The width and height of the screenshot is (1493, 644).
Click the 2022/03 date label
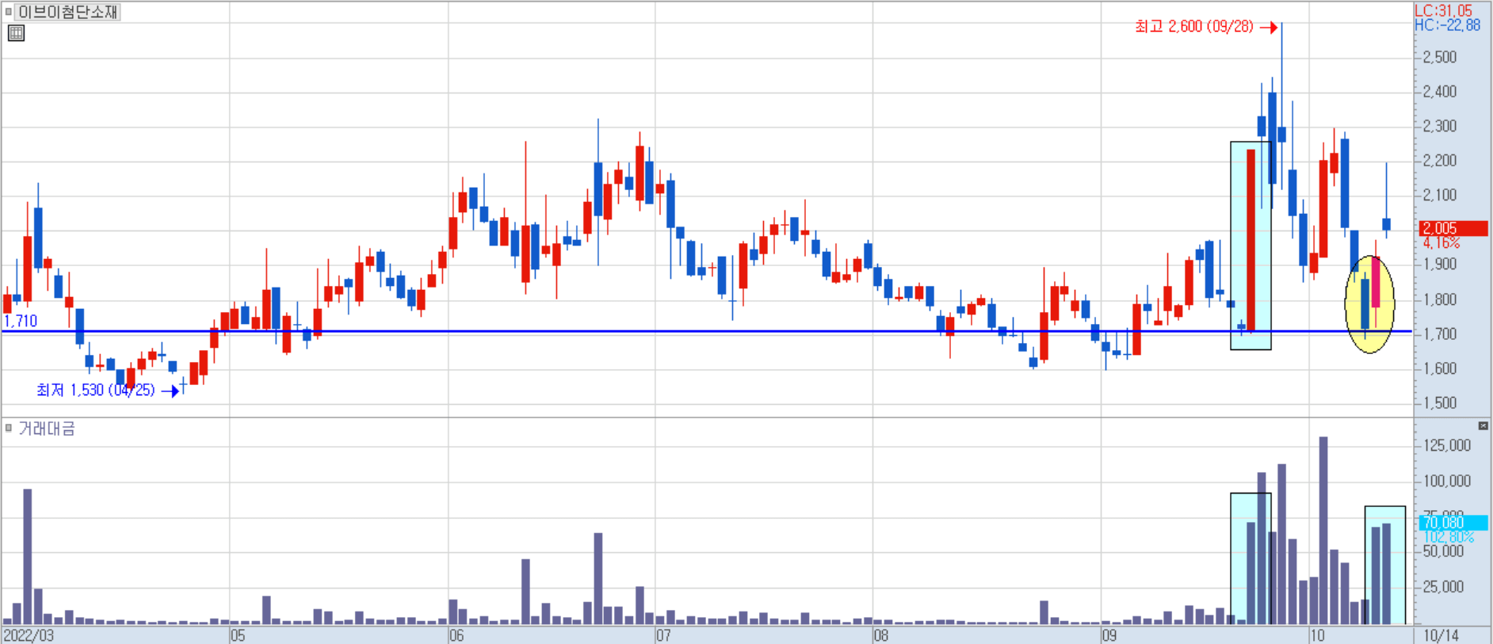pos(29,635)
